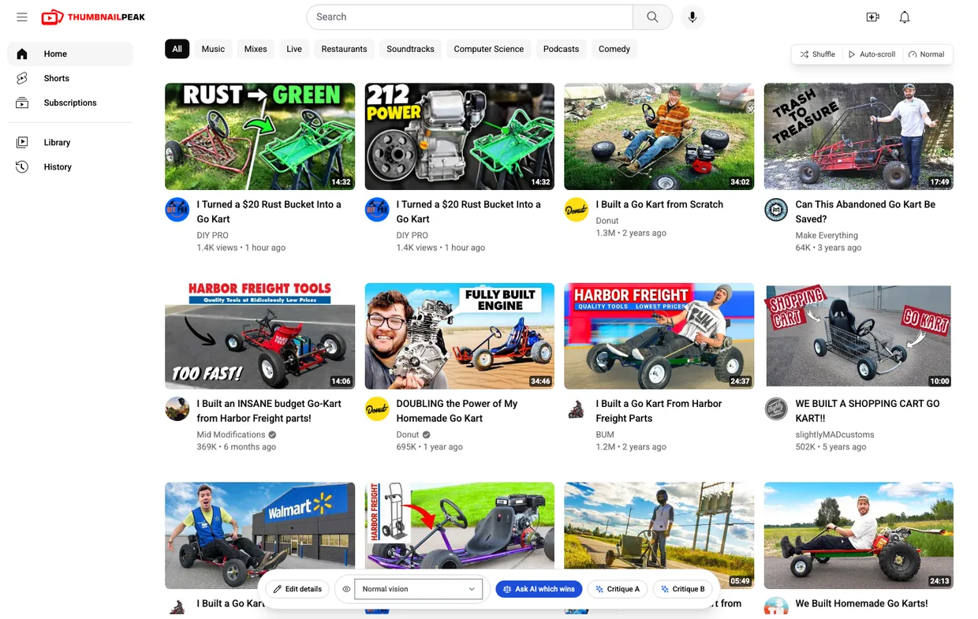Click the Shuffle button
The width and height of the screenshot is (978, 619).
click(x=817, y=54)
